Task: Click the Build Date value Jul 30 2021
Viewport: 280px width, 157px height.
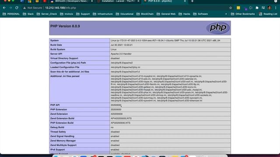Action: 122,45
